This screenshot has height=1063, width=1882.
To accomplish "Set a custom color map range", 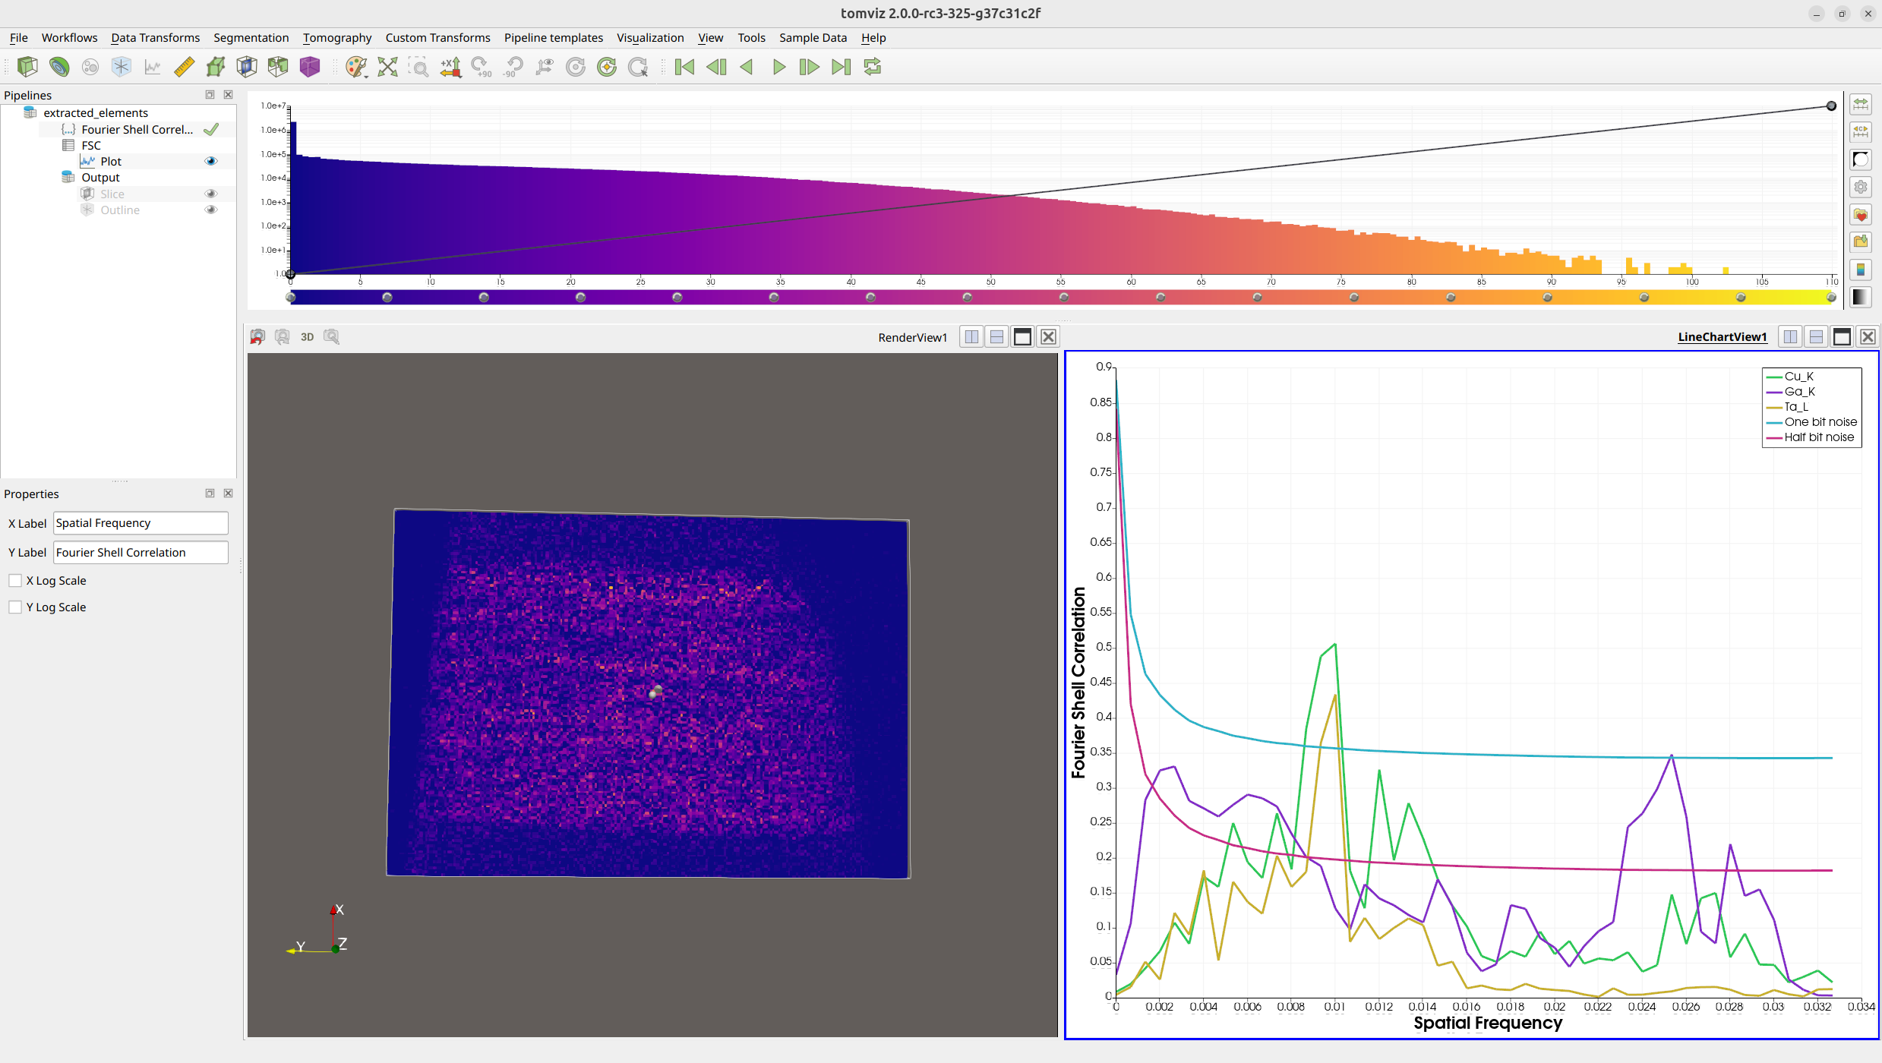I will pyautogui.click(x=1861, y=131).
